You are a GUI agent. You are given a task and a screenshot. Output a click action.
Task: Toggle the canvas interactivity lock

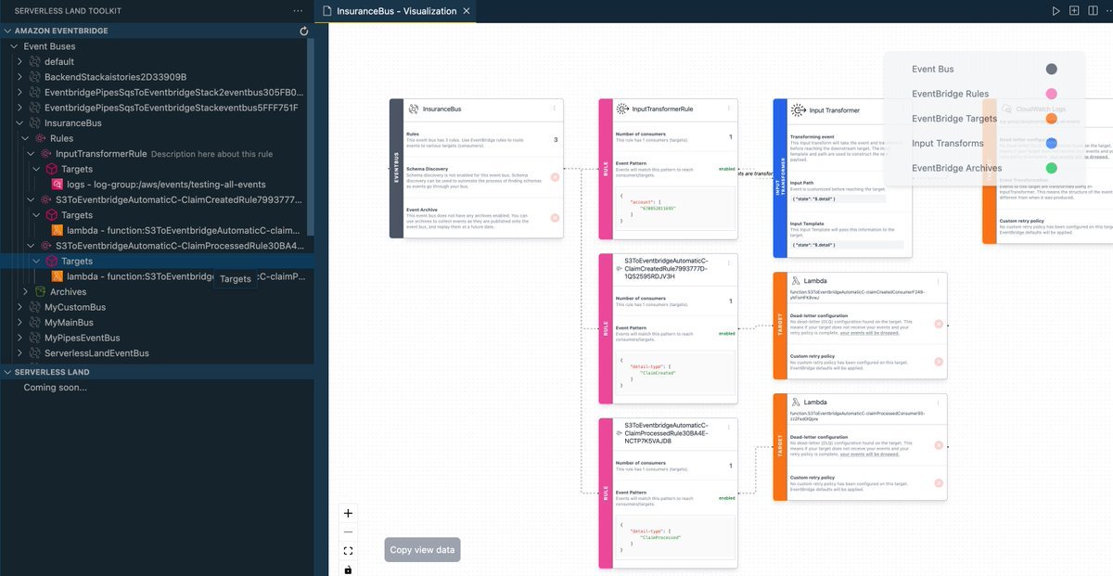coord(348,569)
